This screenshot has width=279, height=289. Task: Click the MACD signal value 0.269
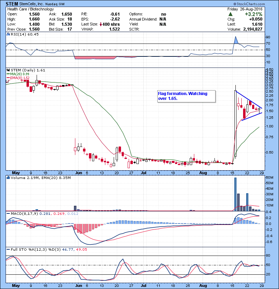(x=59, y=213)
